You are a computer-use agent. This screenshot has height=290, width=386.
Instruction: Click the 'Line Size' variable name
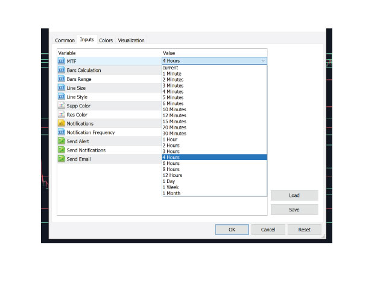click(76, 88)
